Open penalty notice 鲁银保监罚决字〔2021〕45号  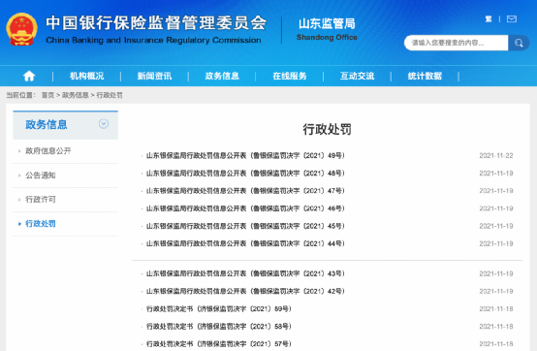coord(245,226)
